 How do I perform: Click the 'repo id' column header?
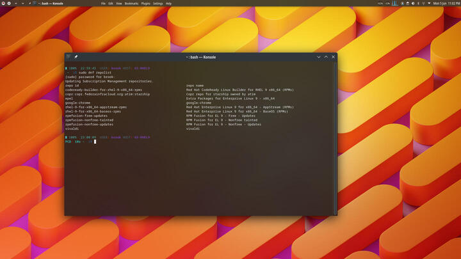pyautogui.click(x=72, y=86)
